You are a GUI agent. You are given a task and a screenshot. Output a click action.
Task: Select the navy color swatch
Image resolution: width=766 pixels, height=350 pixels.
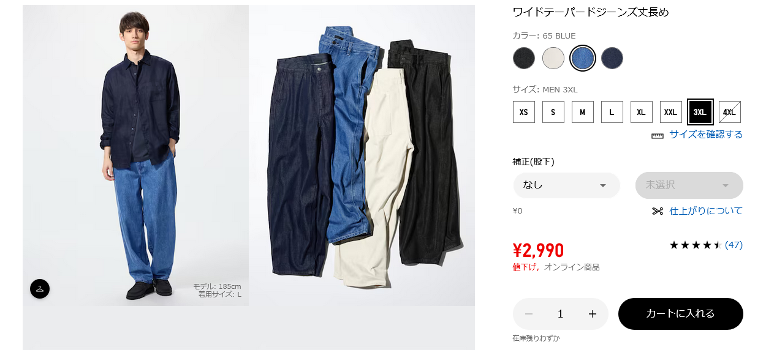[612, 58]
